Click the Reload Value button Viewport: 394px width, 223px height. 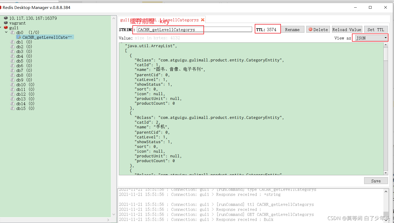pos(347,30)
